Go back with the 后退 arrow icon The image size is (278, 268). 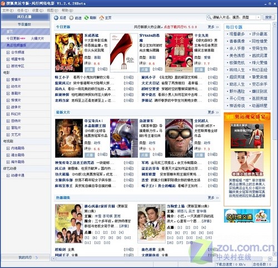(56, 18)
